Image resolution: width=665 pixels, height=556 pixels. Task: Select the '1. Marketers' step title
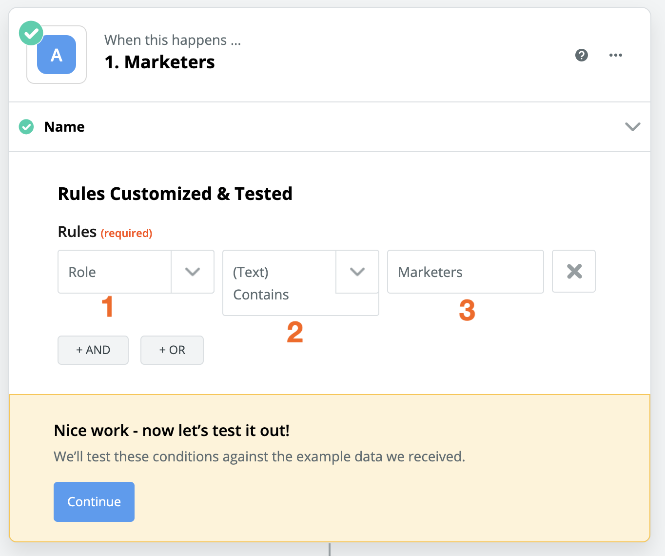point(159,62)
